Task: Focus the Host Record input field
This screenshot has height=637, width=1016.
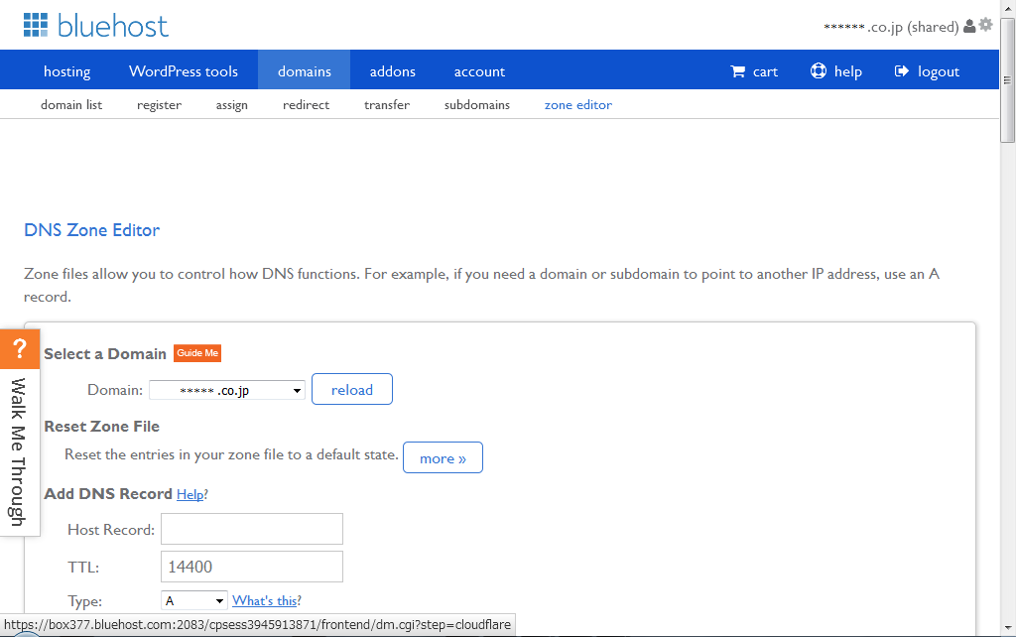Action: coord(251,529)
